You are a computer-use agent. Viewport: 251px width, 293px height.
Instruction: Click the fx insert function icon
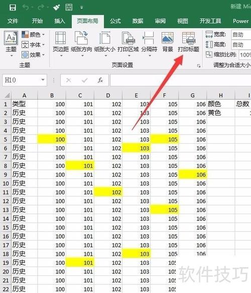click(x=100, y=80)
